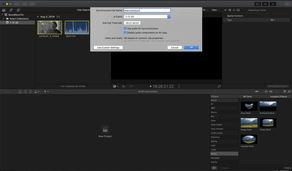This screenshot has width=292, height=171.
Task: Select the A079C00 K_TANNR video thumbnail
Action: [x=50, y=27]
